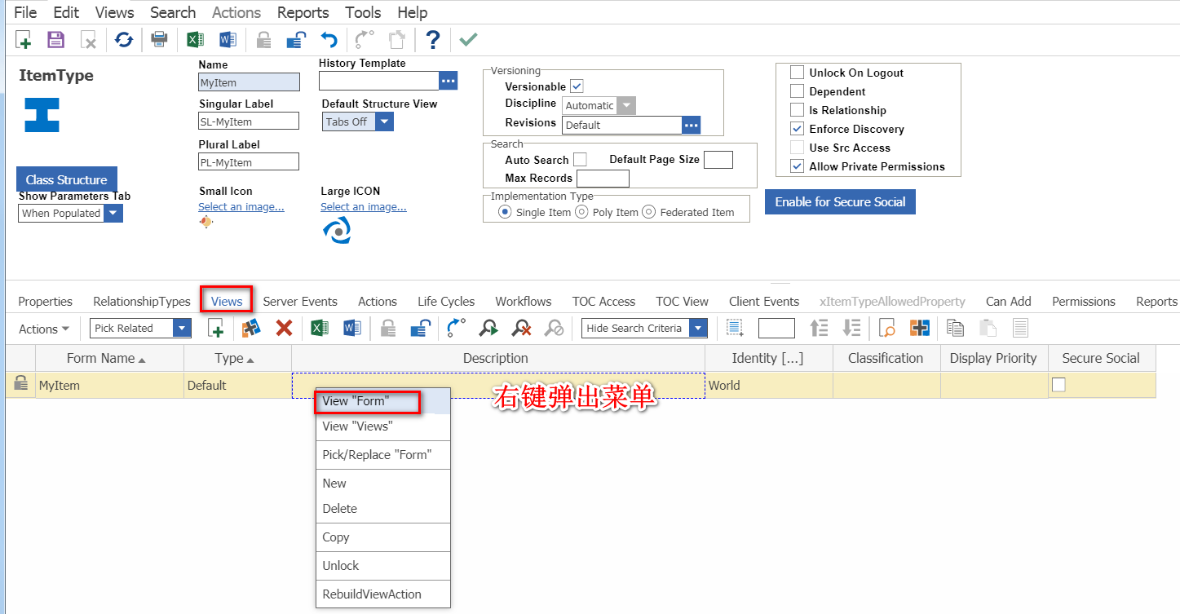Toggle the Versionable checkbox

[x=577, y=86]
